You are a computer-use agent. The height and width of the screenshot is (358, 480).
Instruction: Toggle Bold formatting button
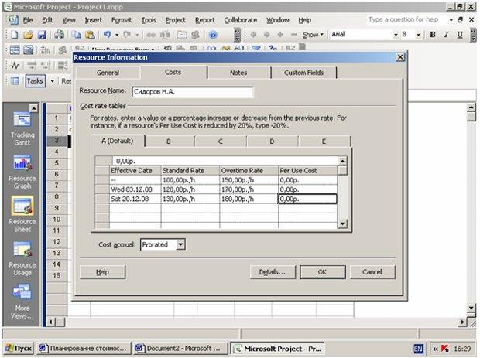click(433, 35)
